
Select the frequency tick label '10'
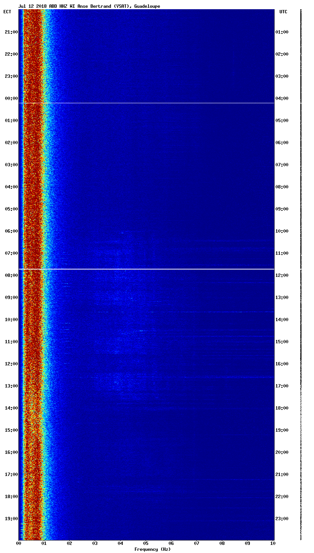273,543
